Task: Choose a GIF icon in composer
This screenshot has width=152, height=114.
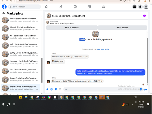Action: [x=60, y=89]
